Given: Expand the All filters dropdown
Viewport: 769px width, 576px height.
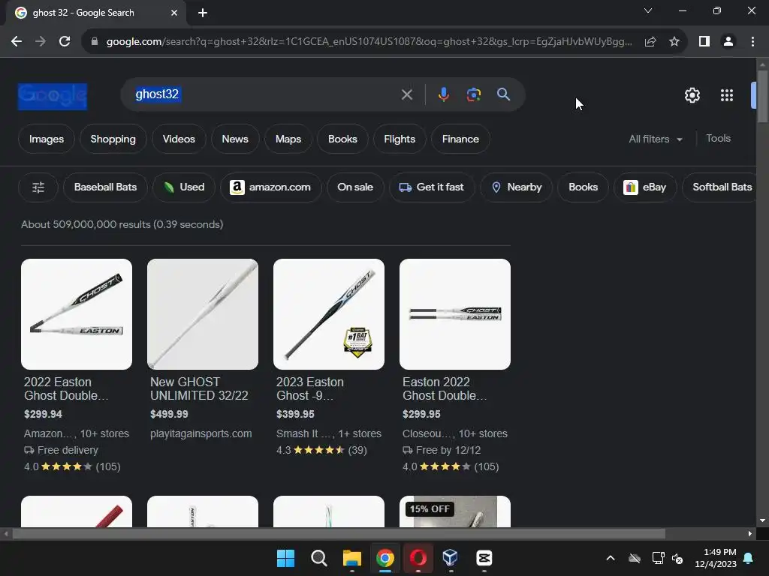Looking at the screenshot, I should [x=655, y=139].
